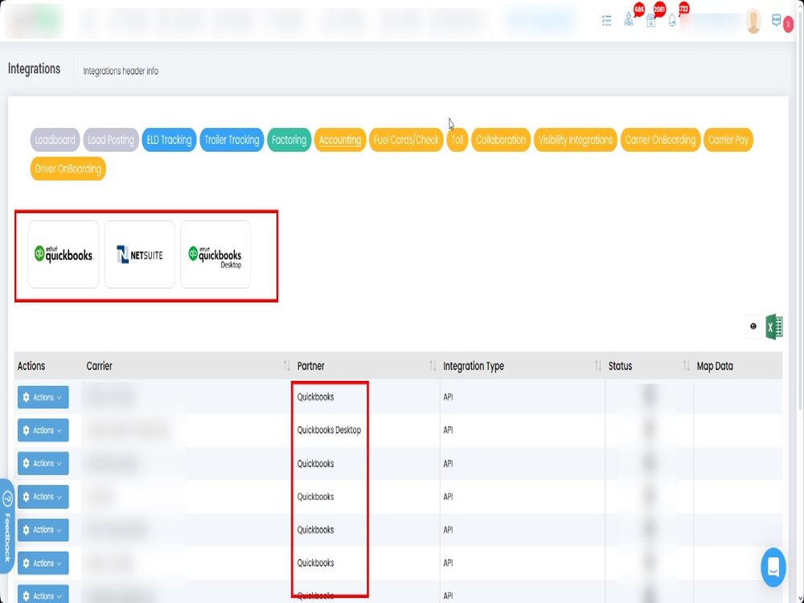Switch to the Carrier Pay category
804x603 pixels.
point(728,140)
